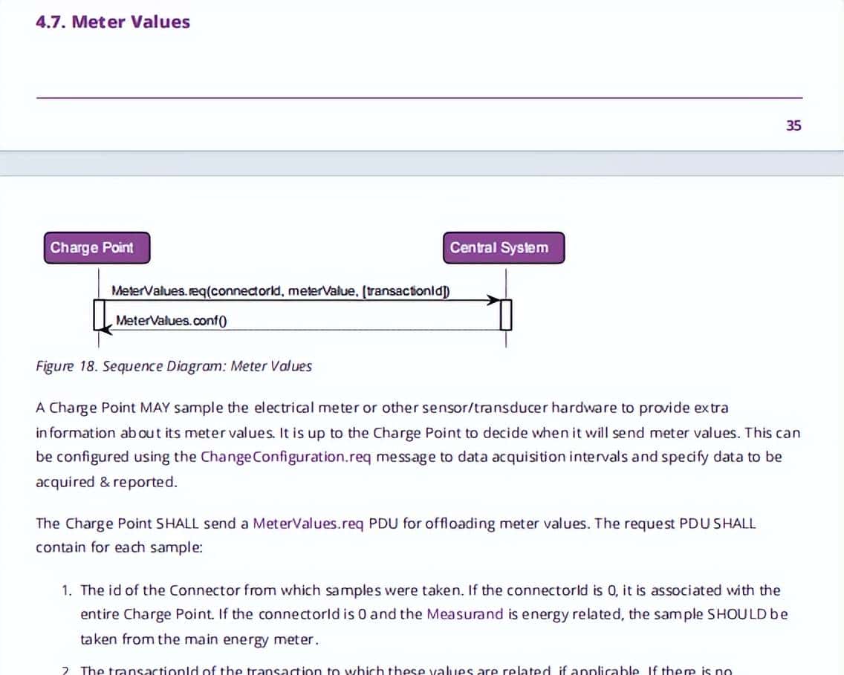Screen dimensions: 844x675
Task: Open the MeterValues.req link in the paragraph
Action: (308, 523)
